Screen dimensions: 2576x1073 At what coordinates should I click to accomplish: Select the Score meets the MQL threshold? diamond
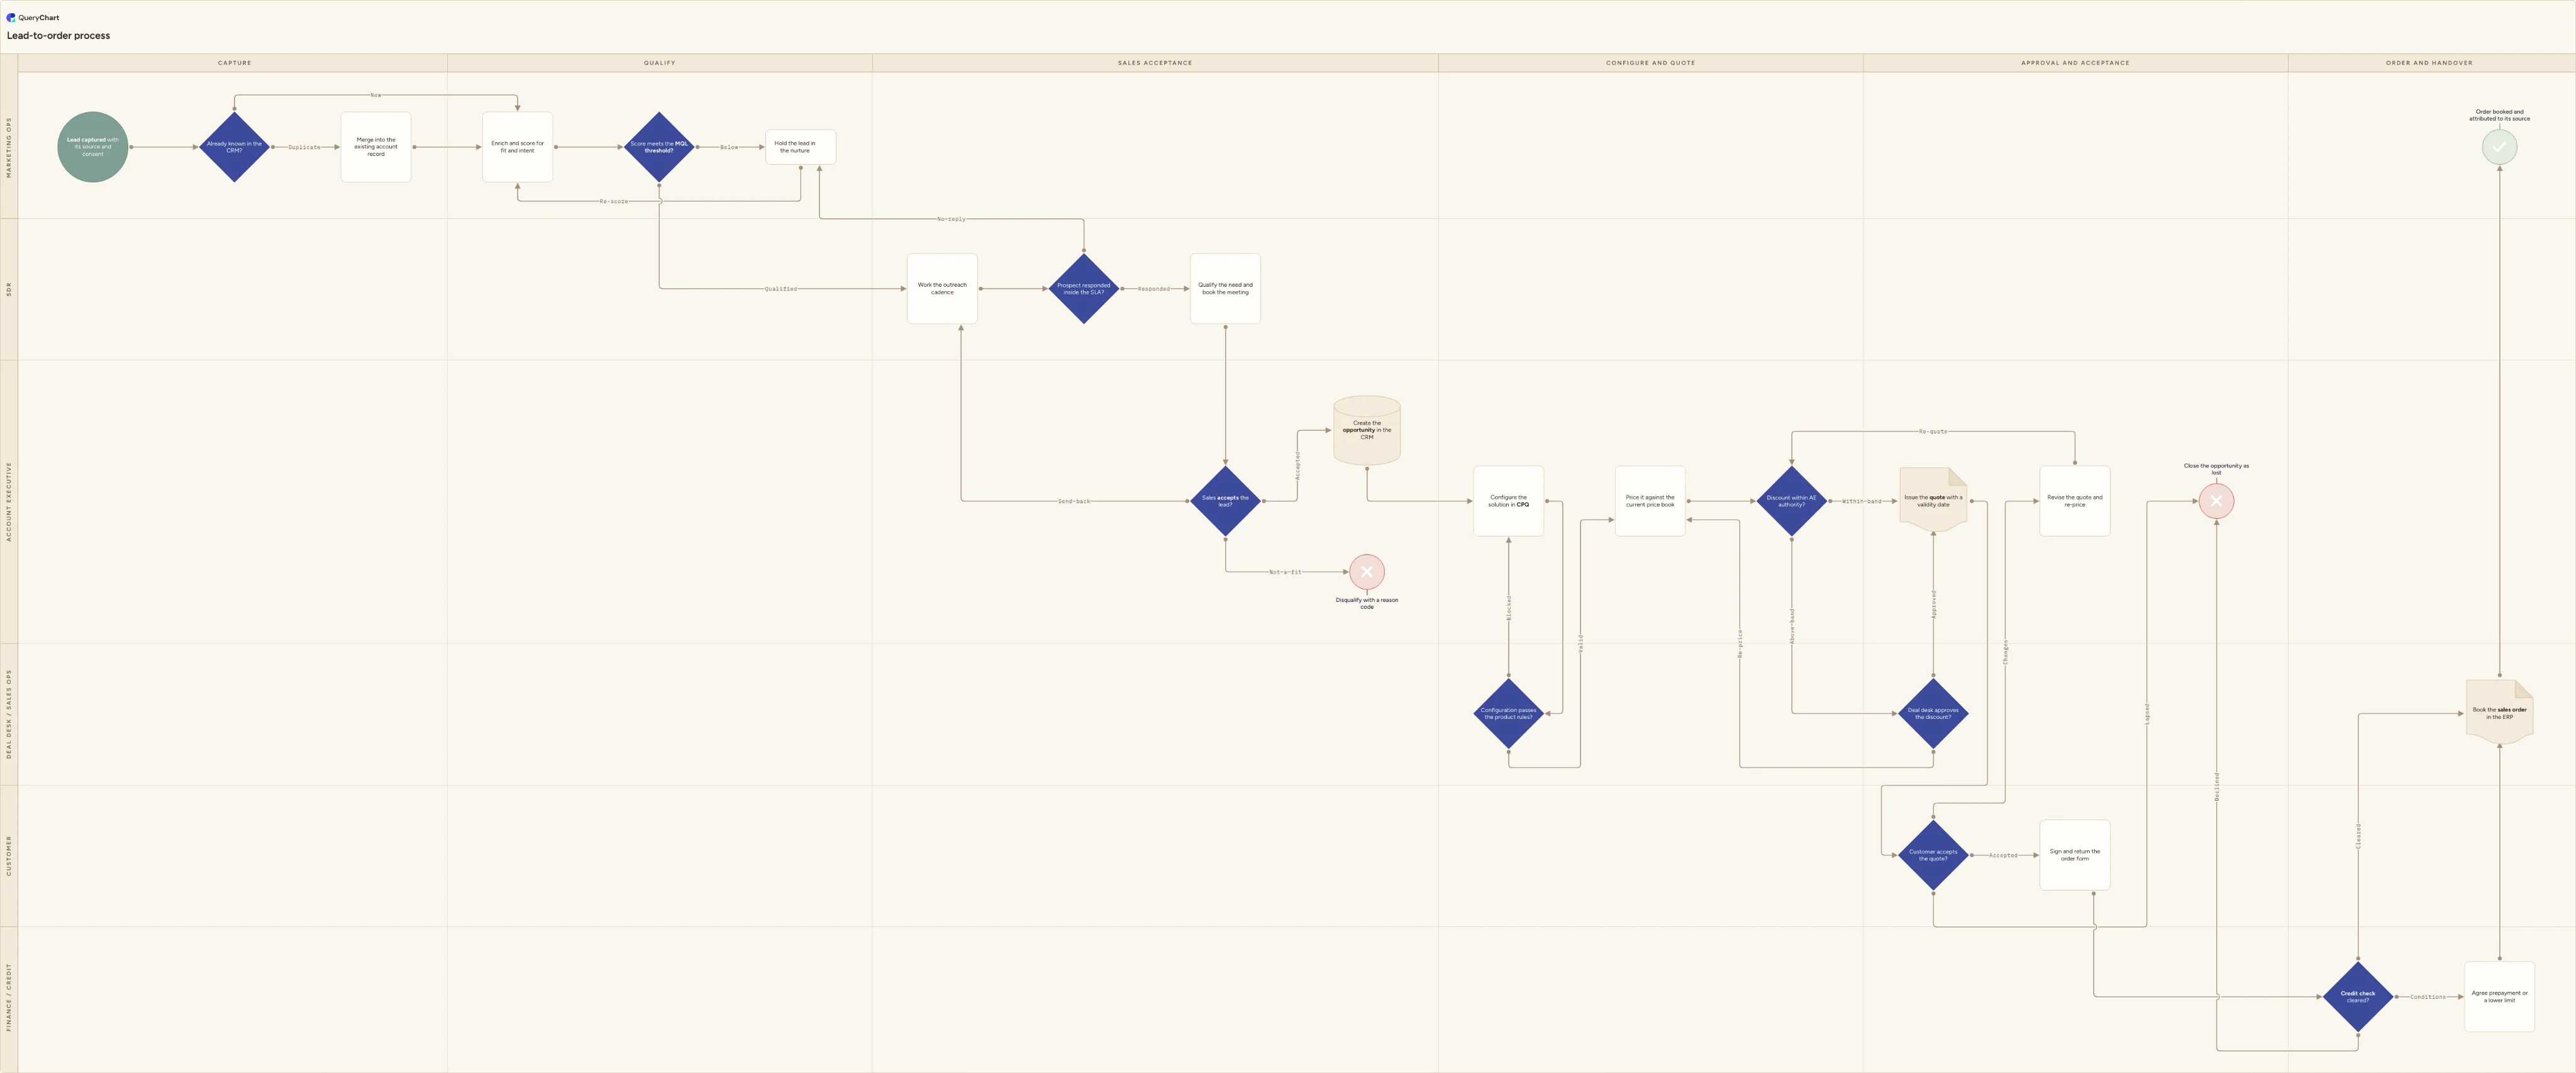659,147
